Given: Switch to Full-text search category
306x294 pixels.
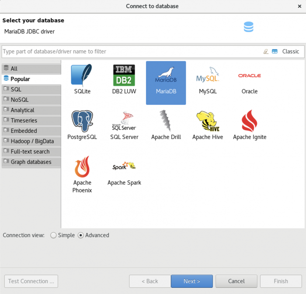Looking at the screenshot, I should (x=31, y=152).
